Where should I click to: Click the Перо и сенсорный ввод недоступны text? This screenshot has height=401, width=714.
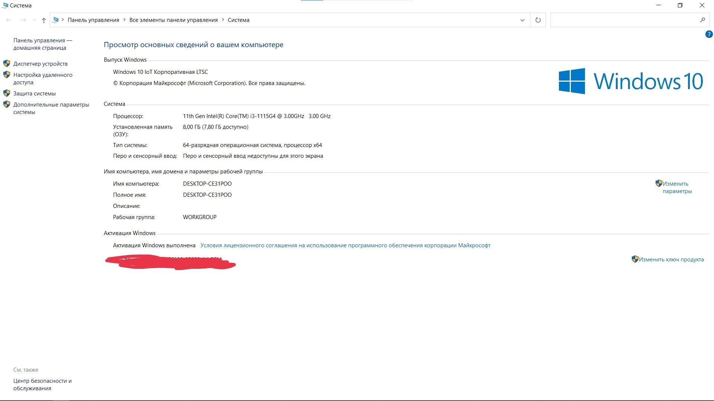pyautogui.click(x=253, y=156)
